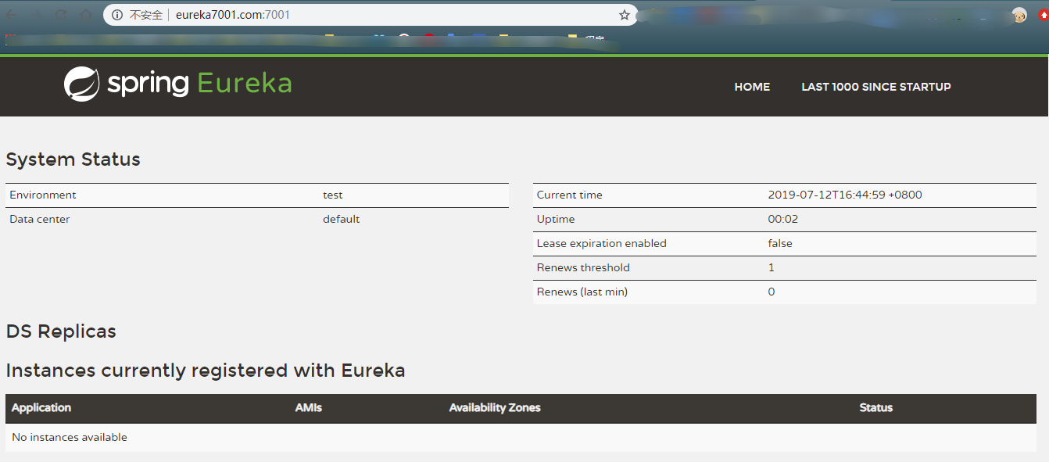This screenshot has height=462, width=1049.
Task: Click the AMIs column header
Action: pyautogui.click(x=309, y=407)
